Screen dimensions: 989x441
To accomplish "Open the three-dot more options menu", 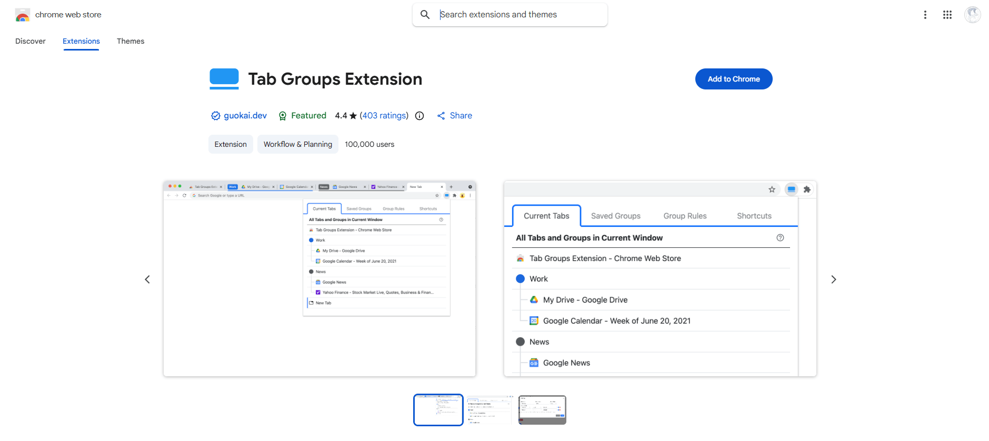I will click(925, 15).
